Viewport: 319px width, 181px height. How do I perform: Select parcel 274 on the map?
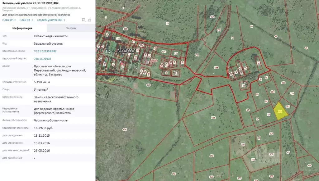[x=292, y=93]
